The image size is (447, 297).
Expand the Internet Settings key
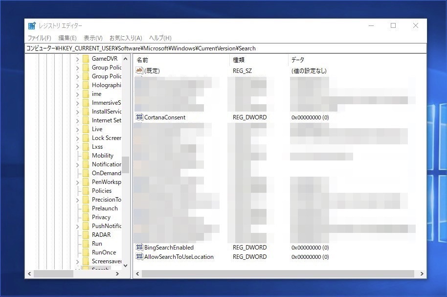click(78, 121)
